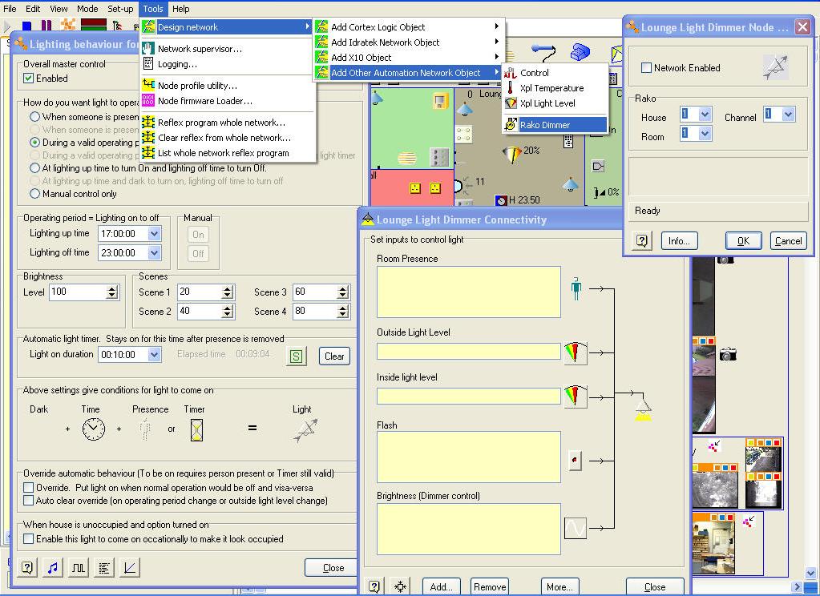Click the Info... button
This screenshot has height=596, width=820.
(679, 240)
